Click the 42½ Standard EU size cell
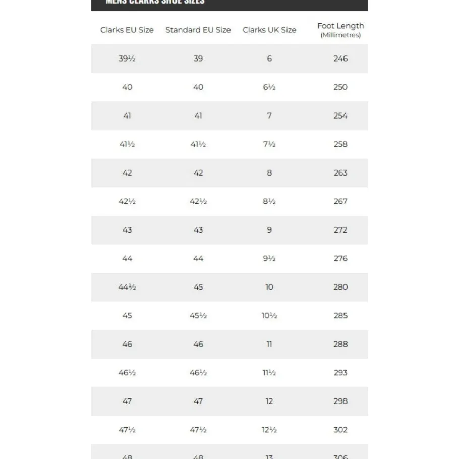This screenshot has width=459, height=459. (x=198, y=201)
